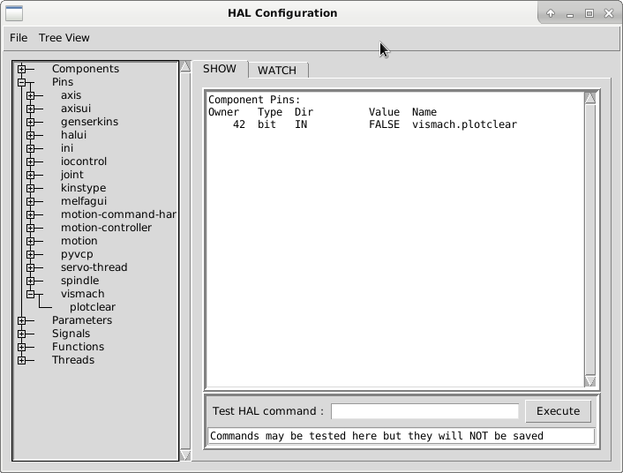Select the Components tree label
The image size is (623, 473).
click(86, 69)
